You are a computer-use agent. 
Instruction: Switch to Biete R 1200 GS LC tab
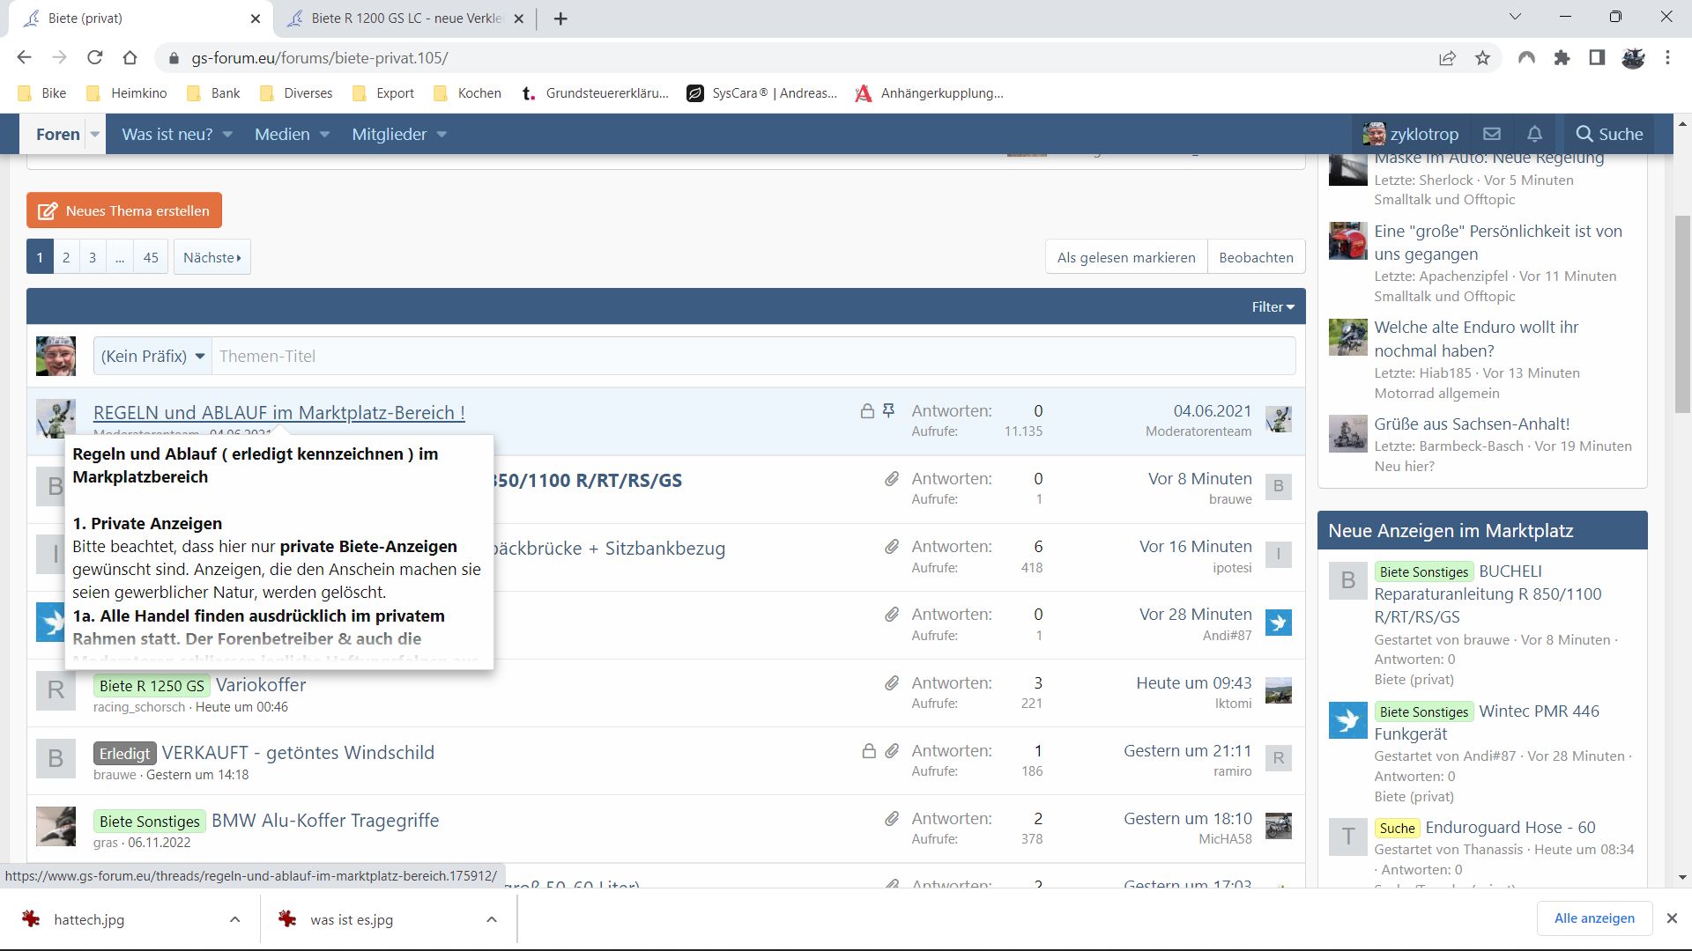(x=406, y=18)
